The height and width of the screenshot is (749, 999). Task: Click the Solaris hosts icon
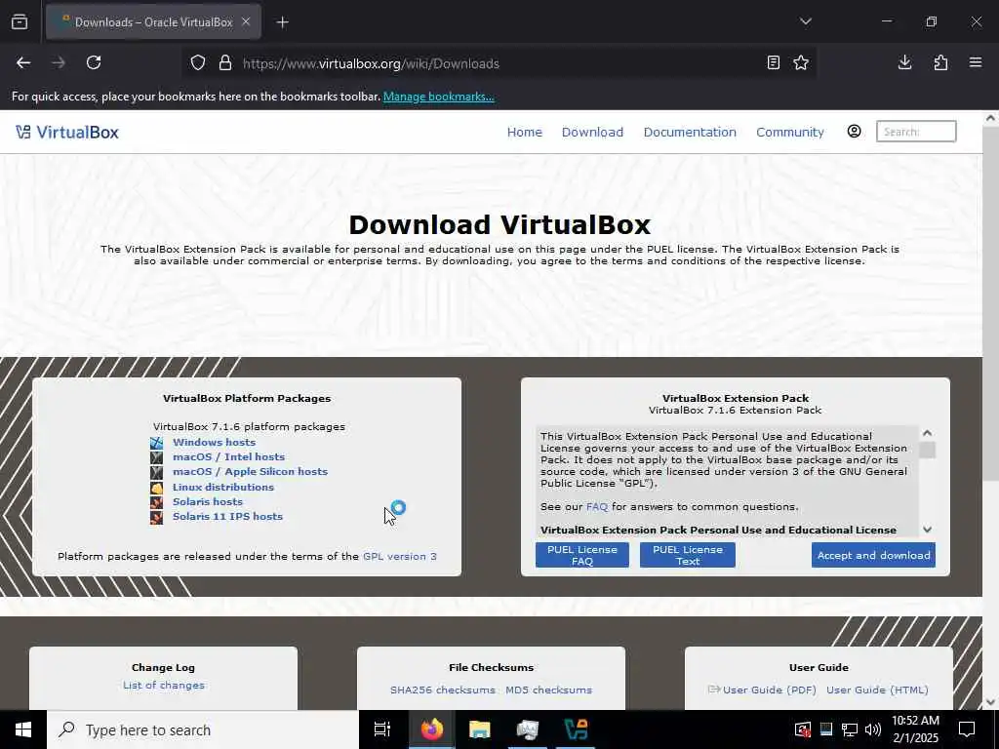[157, 502]
